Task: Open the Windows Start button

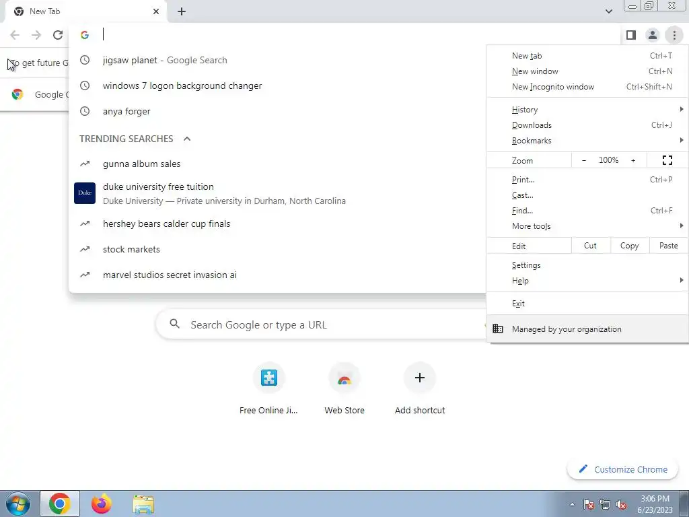Action: [18, 504]
